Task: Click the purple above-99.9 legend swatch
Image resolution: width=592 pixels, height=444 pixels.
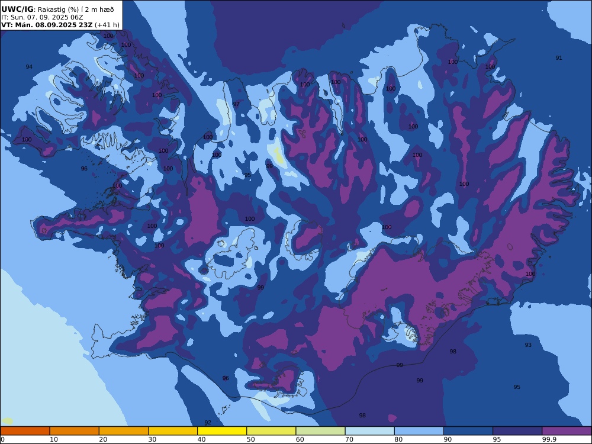Action: pyautogui.click(x=567, y=431)
